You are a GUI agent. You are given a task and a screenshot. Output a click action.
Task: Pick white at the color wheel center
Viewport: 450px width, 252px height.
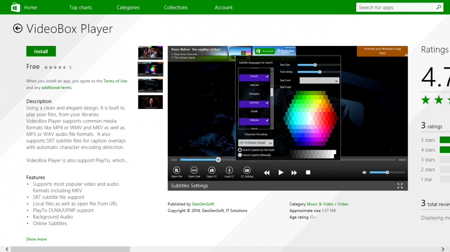coord(311,118)
